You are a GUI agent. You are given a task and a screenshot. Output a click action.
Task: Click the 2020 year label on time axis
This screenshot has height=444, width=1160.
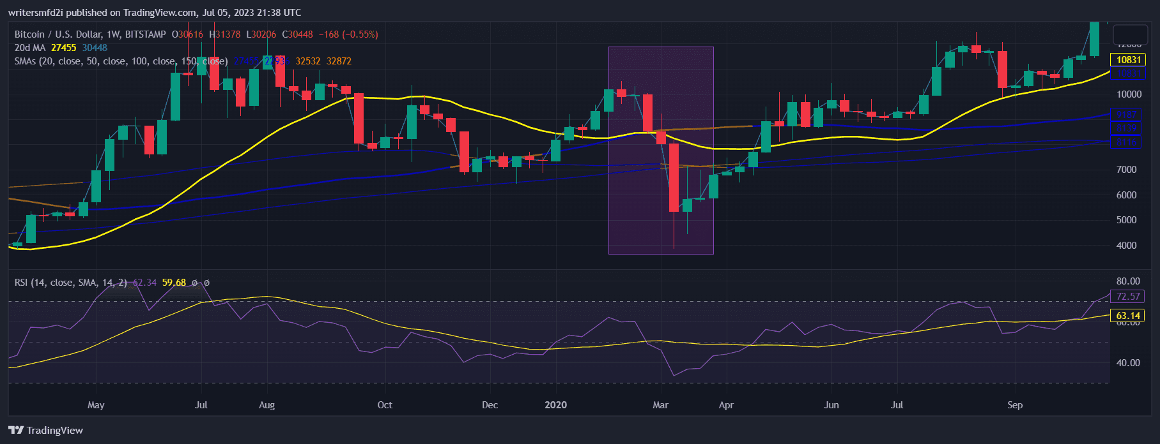[555, 405]
